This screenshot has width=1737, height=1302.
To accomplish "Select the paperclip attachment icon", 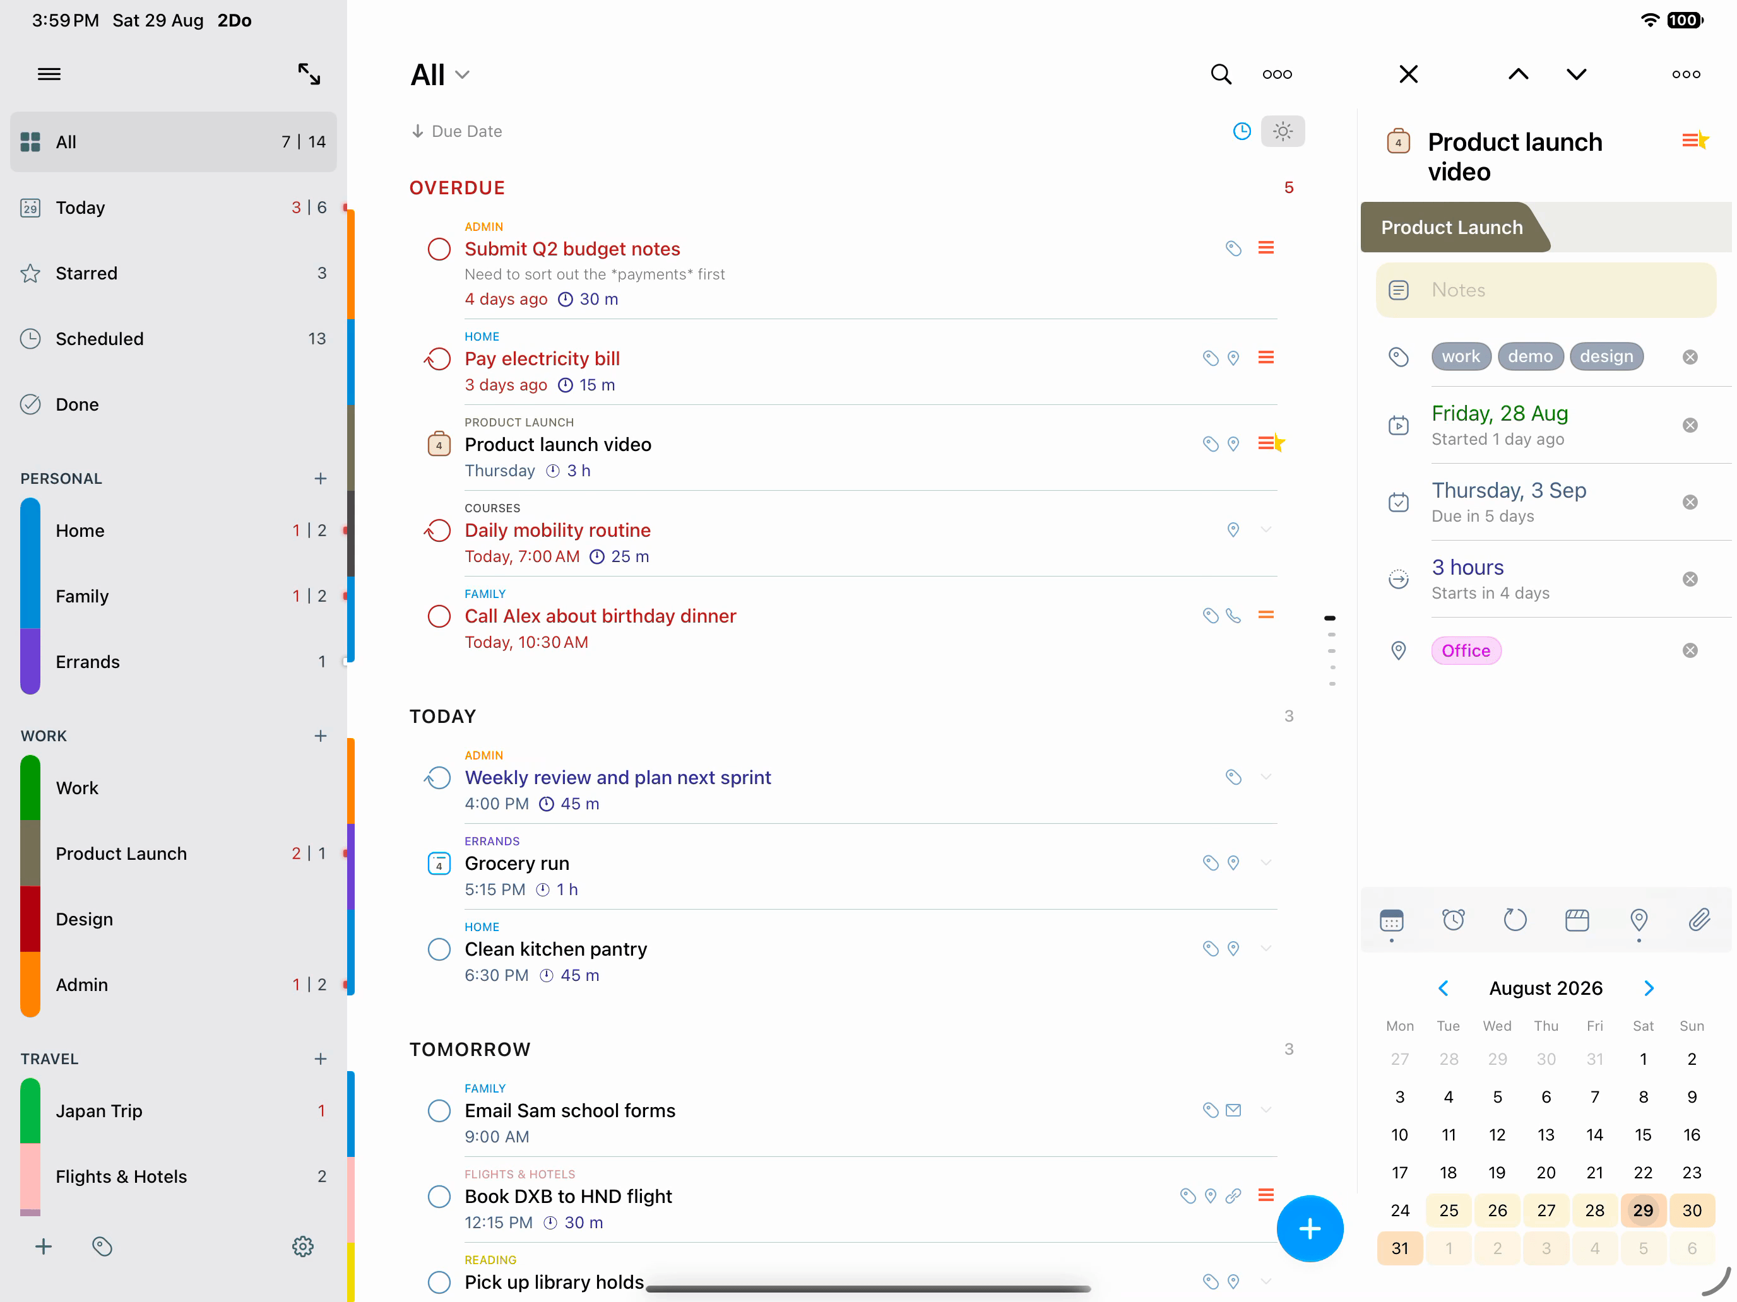I will (x=1700, y=919).
